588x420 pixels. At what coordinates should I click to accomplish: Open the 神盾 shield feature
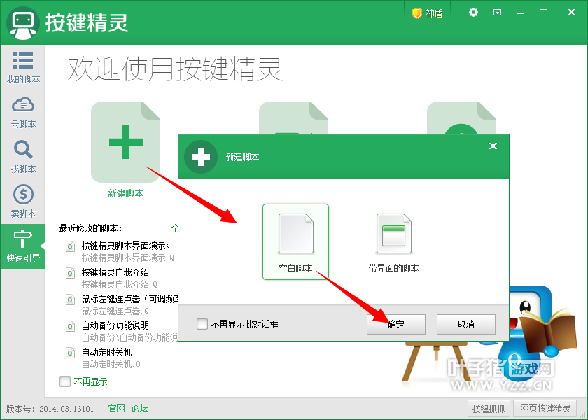pyautogui.click(x=428, y=13)
